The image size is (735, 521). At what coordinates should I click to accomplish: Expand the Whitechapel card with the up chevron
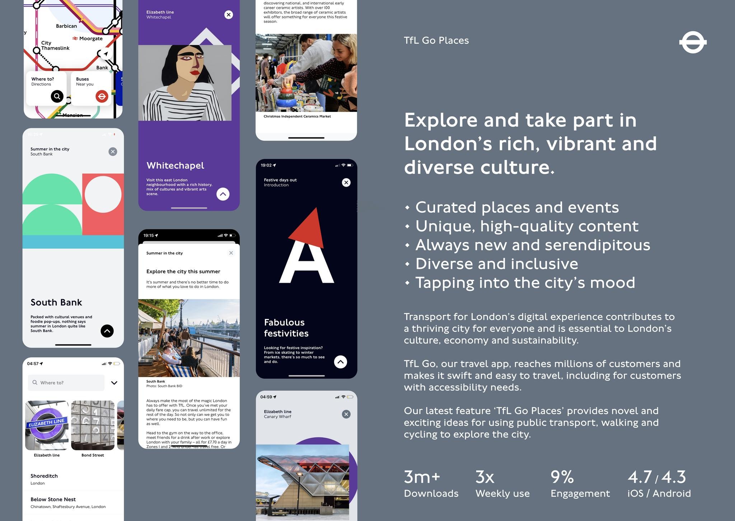click(223, 194)
